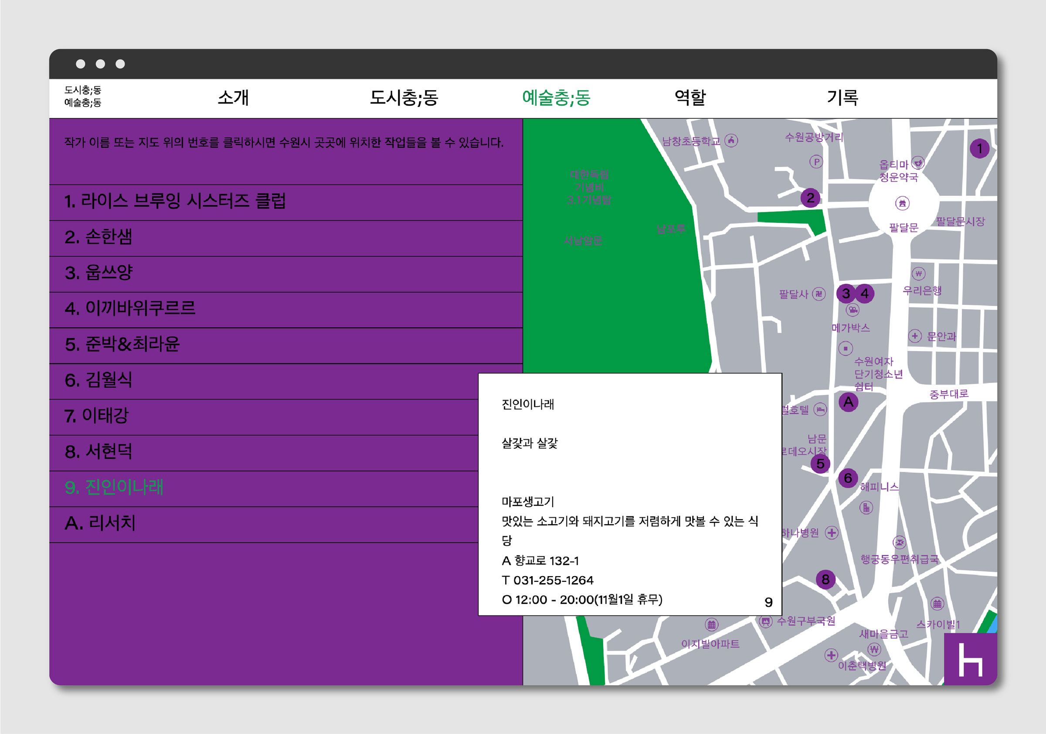
Task: Click the venue name 마포생고기
Action: (527, 502)
